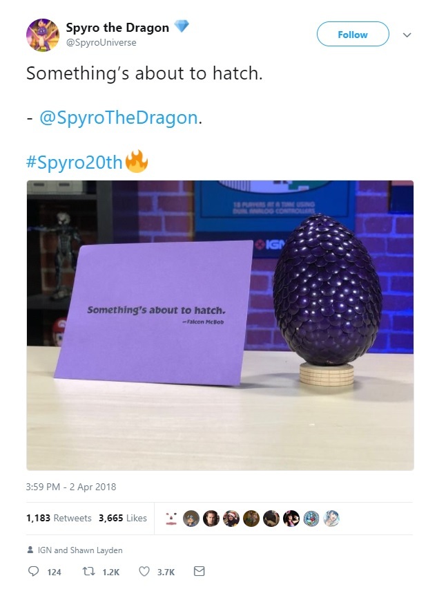Click the retweet arrows icon
The image size is (437, 596).
click(89, 571)
